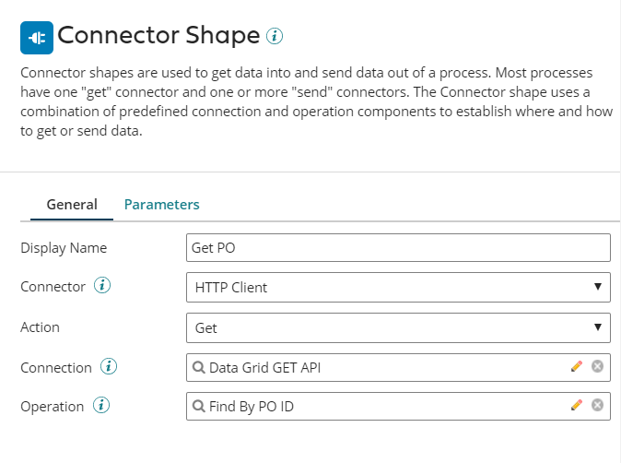Click search icon in Operation field
This screenshot has width=621, height=463.
199,406
